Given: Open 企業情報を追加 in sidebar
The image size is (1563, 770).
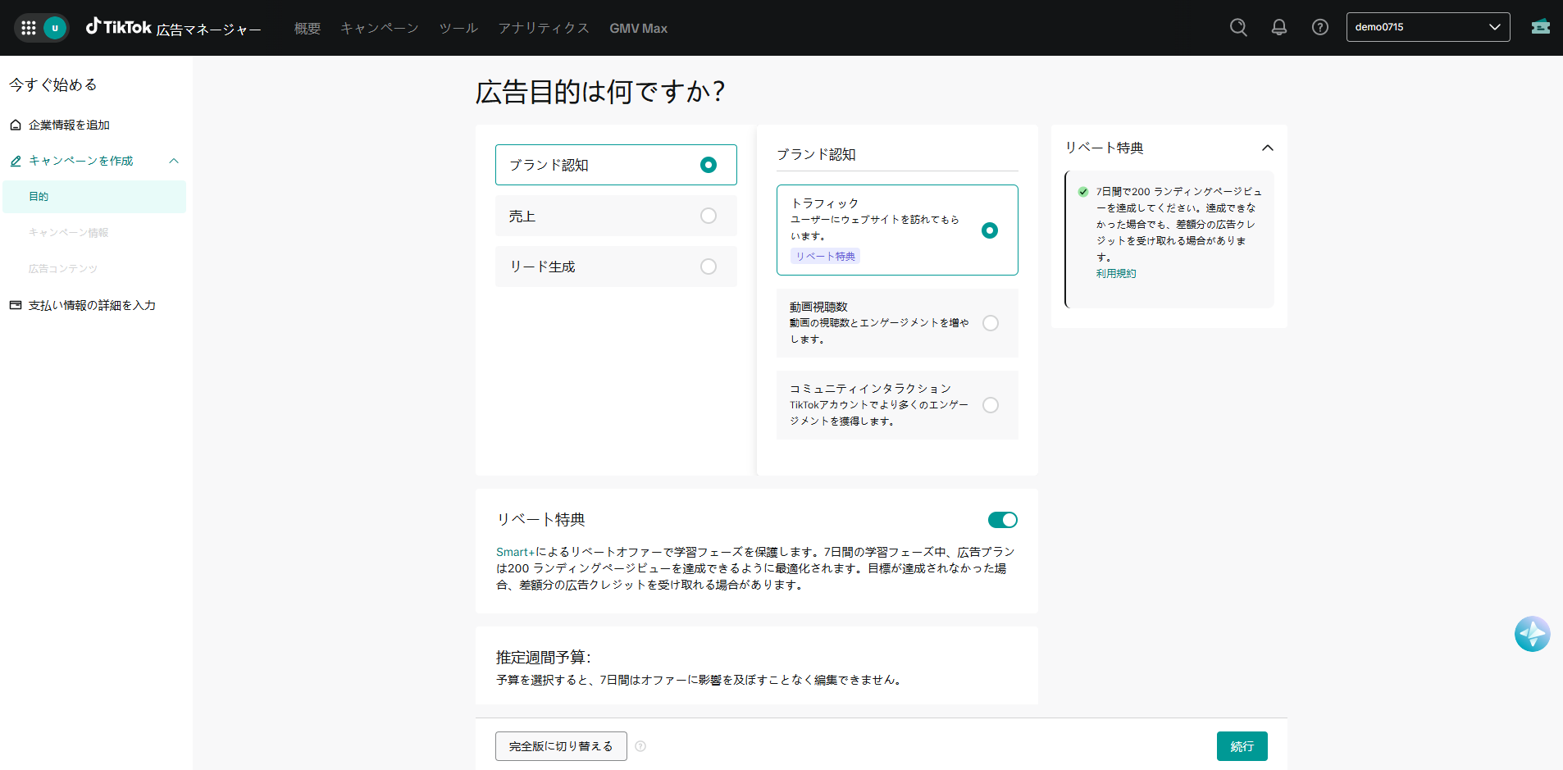Looking at the screenshot, I should tap(69, 125).
